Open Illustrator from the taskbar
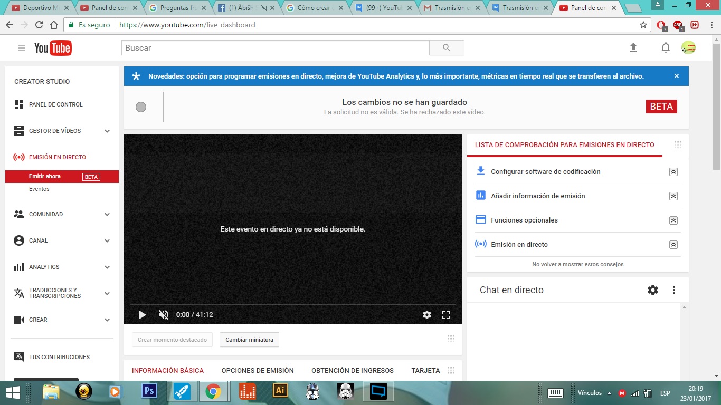 click(280, 391)
